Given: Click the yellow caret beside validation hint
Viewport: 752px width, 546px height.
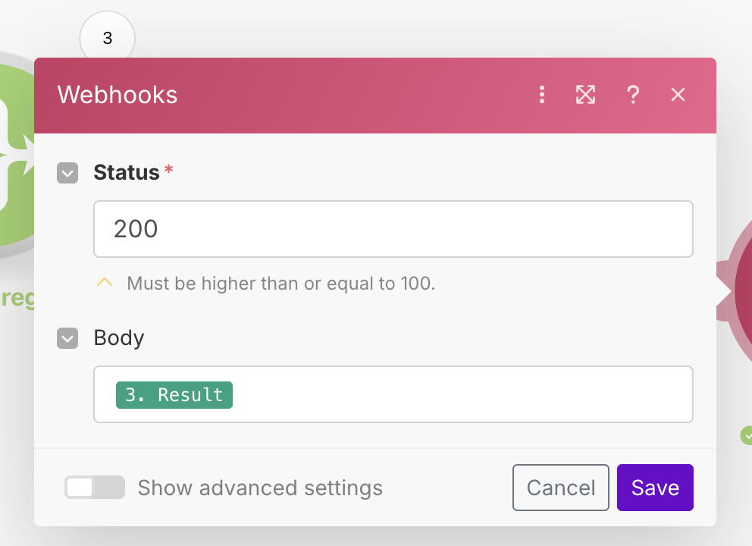Looking at the screenshot, I should pos(105,282).
